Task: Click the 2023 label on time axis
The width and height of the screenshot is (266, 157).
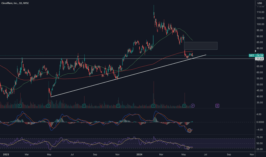Action: (x=6, y=154)
